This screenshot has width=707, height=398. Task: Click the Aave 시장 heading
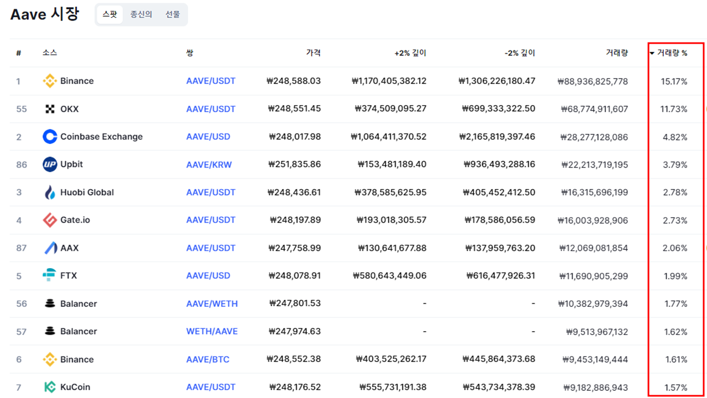pyautogui.click(x=45, y=14)
